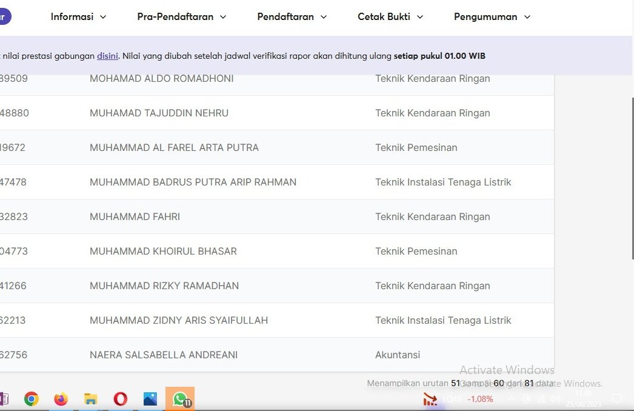Select the name NAERA SALSABELLA ANDREANI
The width and height of the screenshot is (634, 411).
[164, 355]
